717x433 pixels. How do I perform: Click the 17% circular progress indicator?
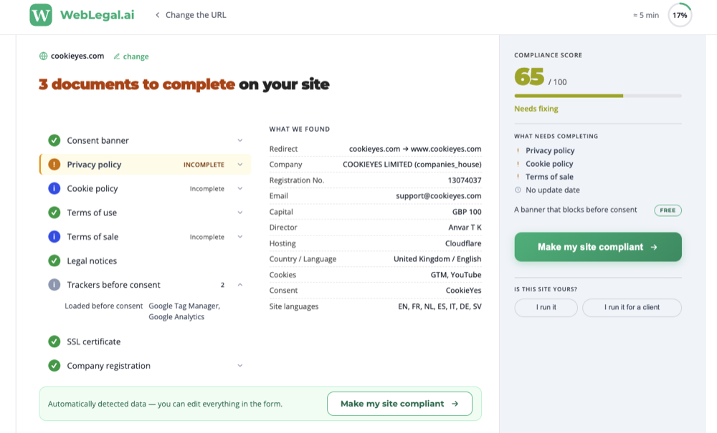tap(680, 15)
